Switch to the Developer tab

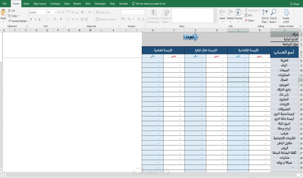pyautogui.click(x=100, y=4)
